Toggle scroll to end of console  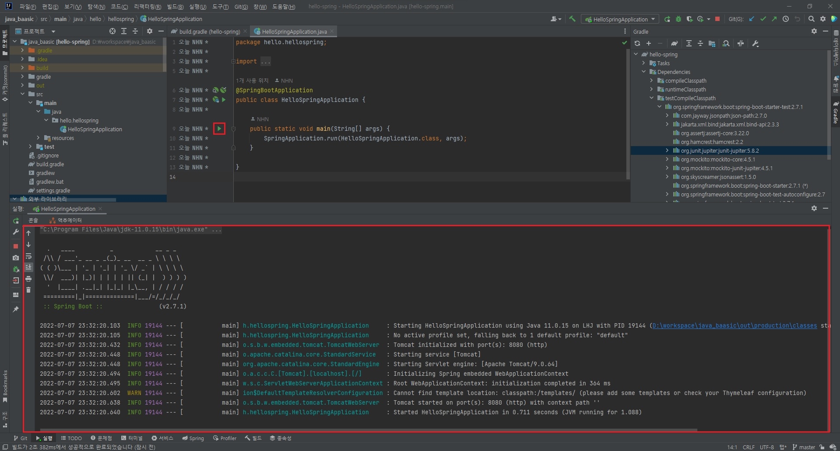click(x=28, y=267)
